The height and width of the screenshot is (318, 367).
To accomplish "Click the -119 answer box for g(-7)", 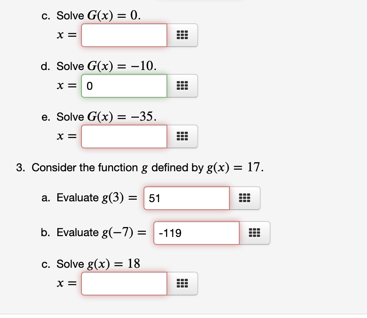I will 196,233.
